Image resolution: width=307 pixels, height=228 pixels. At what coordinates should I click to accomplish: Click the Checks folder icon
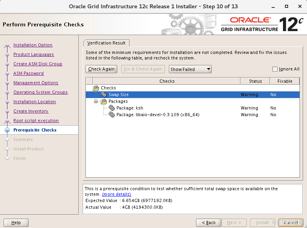point(96,88)
